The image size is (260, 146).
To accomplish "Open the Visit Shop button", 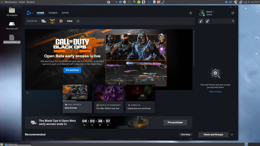I will click(x=186, y=135).
